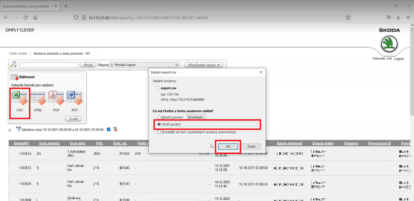Screen dimensions: 414x201
Task: Uncheck the date filter checkbox
Action: [x=109, y=130]
